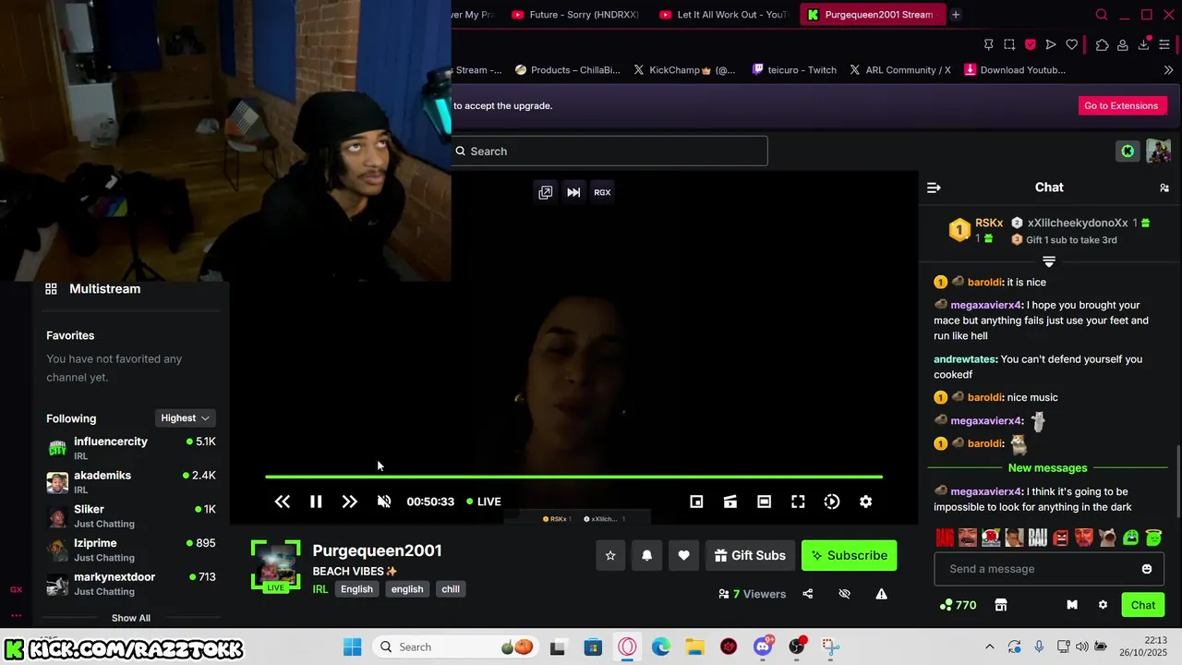Expand the gift leaderboard chevron in chat
The height and width of the screenshot is (665, 1182).
(x=1049, y=262)
